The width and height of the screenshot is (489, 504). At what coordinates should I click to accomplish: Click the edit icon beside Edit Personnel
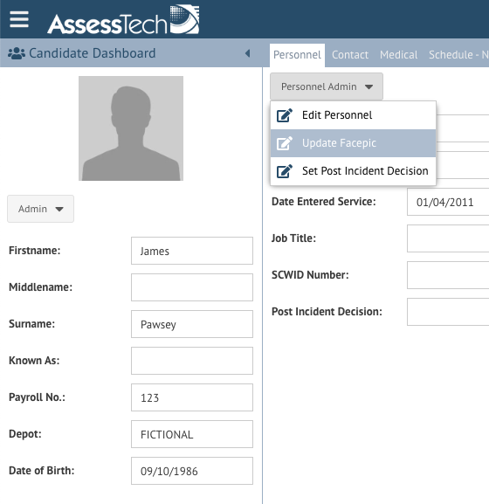click(x=285, y=115)
